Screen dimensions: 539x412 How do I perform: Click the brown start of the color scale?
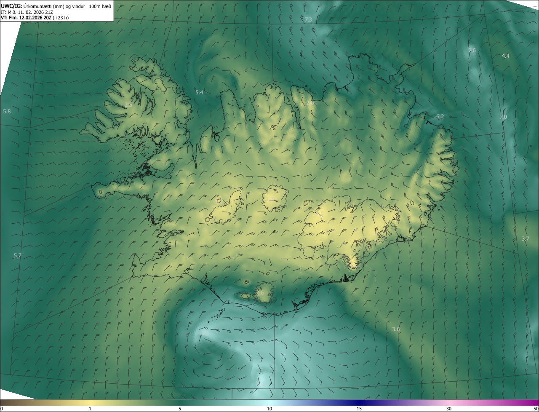pos(8,402)
